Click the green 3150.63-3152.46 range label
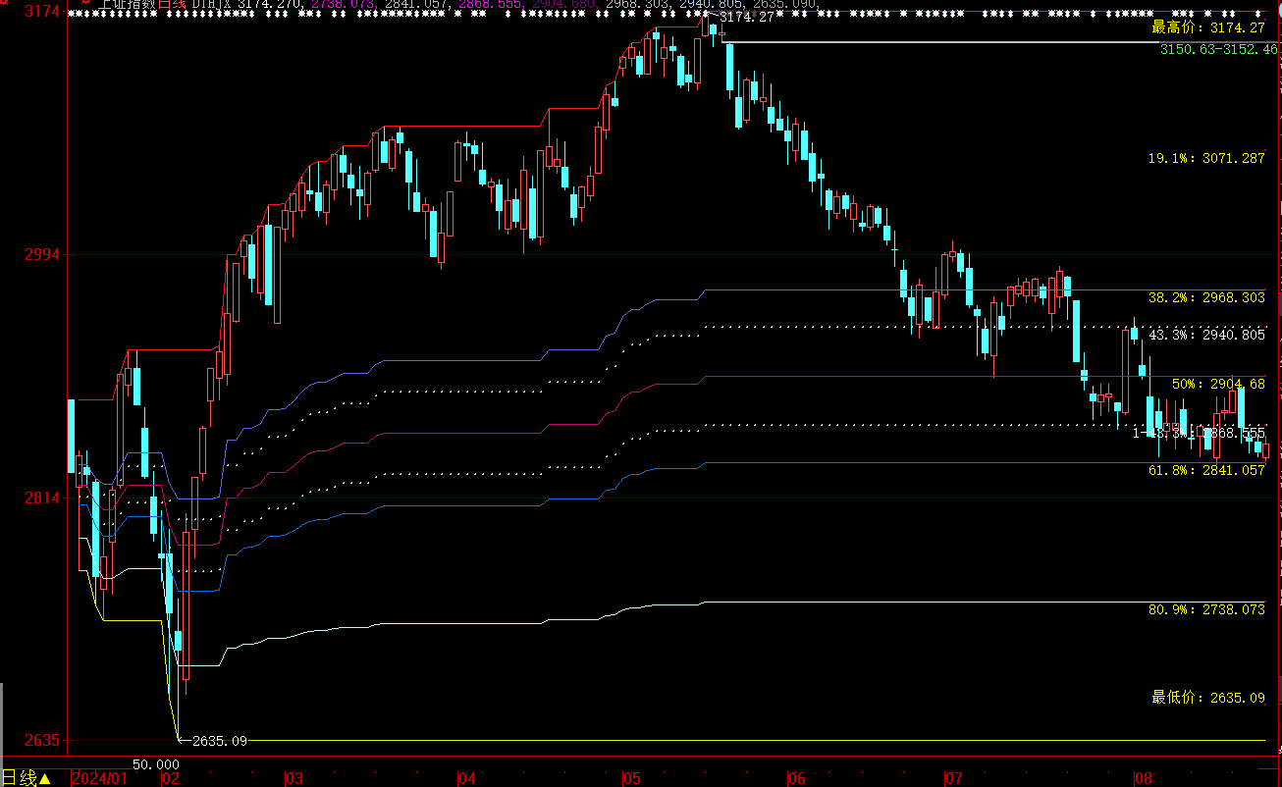This screenshot has height=787, width=1282. (x=1219, y=48)
